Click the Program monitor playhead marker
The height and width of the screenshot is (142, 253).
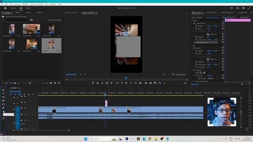[126, 78]
